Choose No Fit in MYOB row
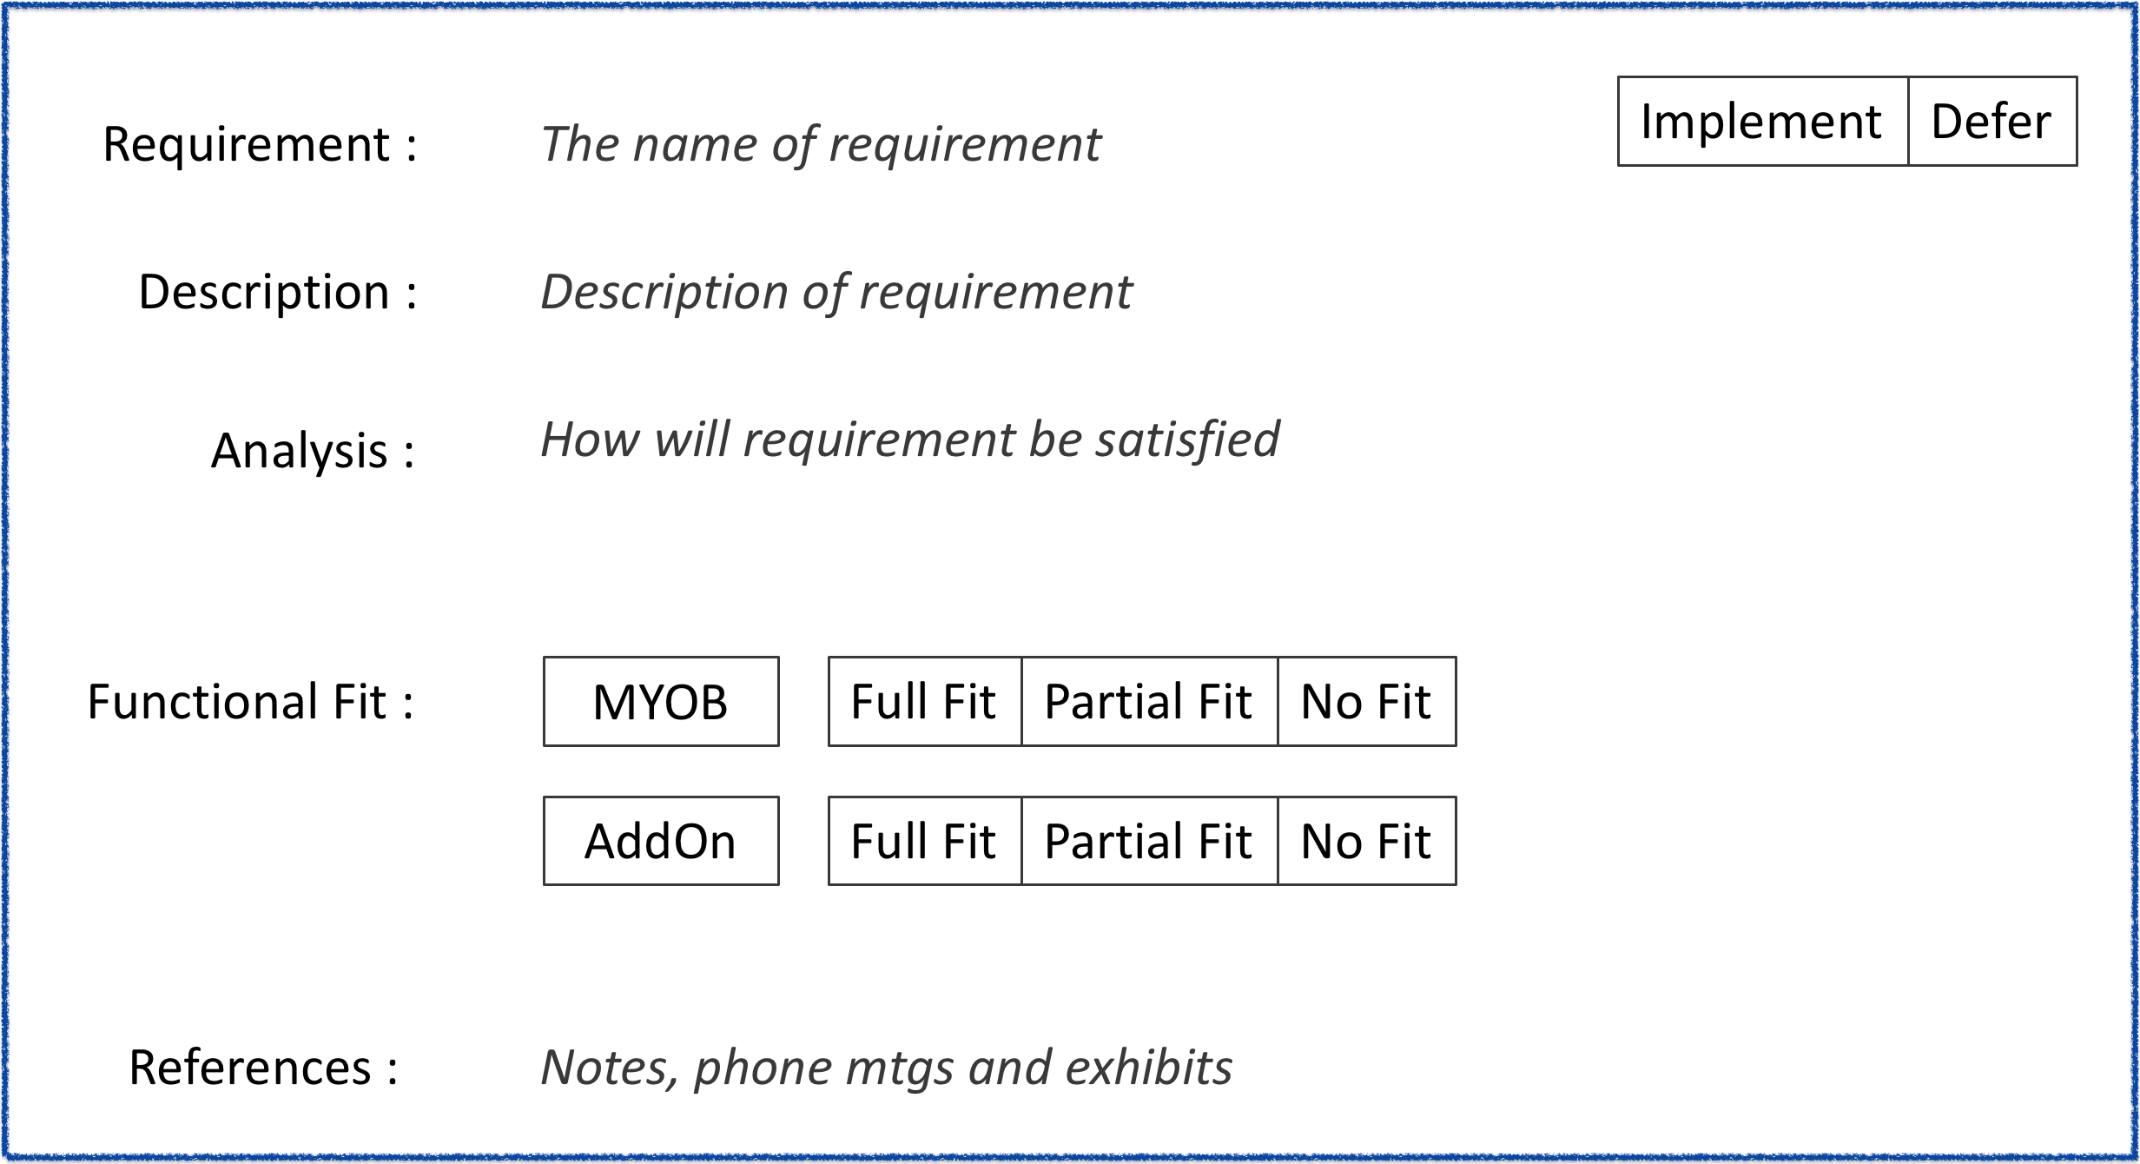This screenshot has height=1164, width=2140. click(x=1367, y=701)
